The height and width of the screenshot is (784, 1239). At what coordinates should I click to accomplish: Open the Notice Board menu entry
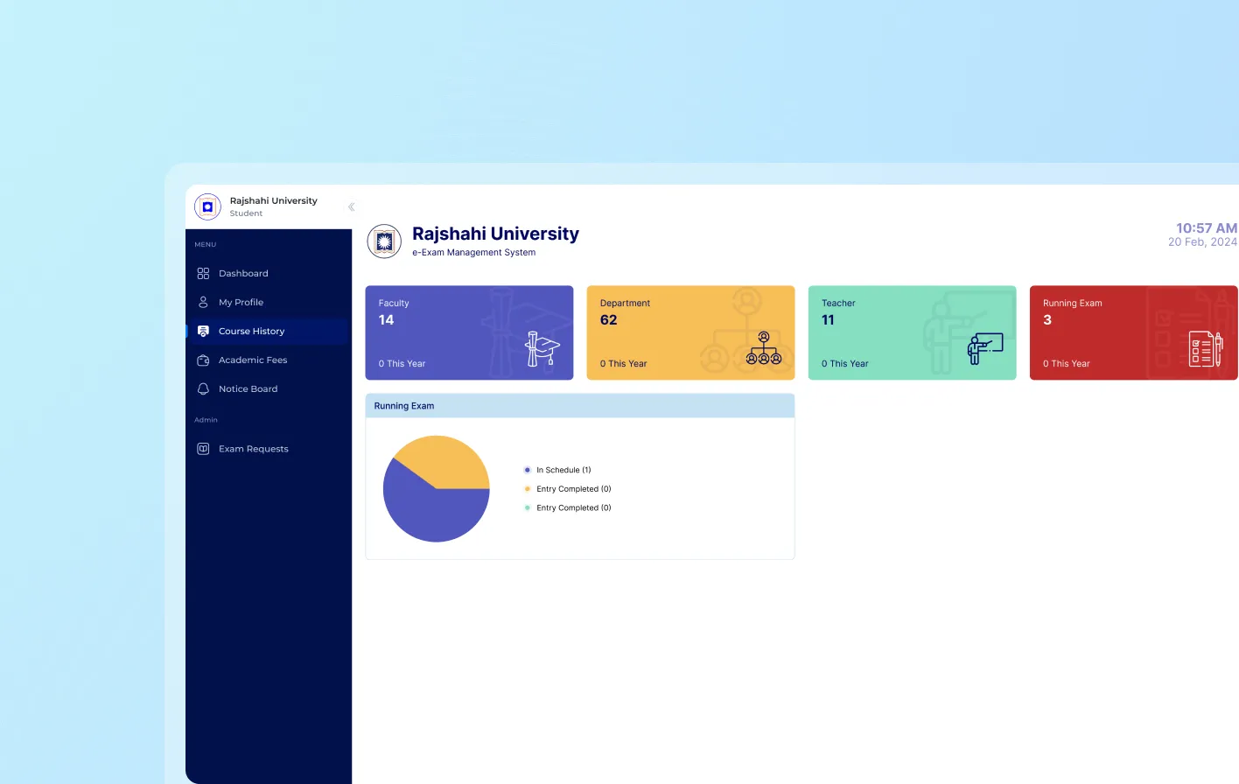point(248,389)
